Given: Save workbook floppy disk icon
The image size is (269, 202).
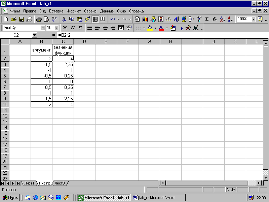Looking at the screenshot, I should point(22,19).
